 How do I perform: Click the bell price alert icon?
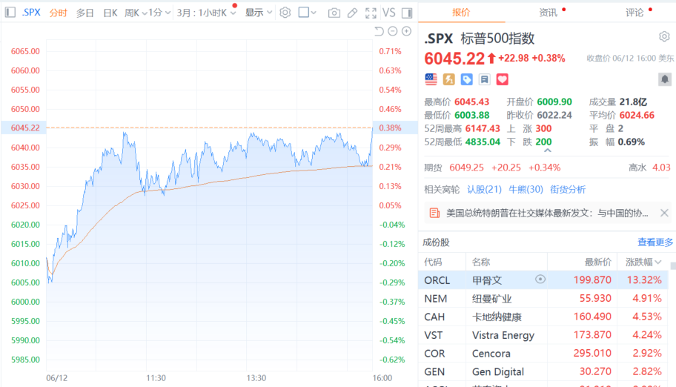pos(664,79)
